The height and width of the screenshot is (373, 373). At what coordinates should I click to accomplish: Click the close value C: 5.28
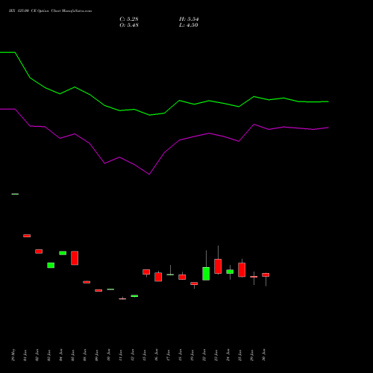pyautogui.click(x=129, y=19)
